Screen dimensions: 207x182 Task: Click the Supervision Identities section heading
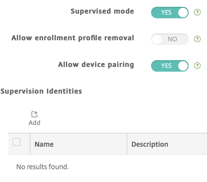click(x=41, y=91)
